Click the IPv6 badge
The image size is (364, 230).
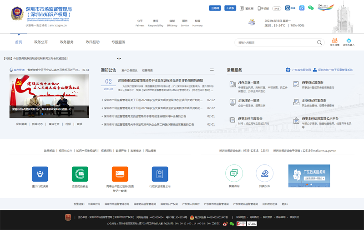(x=277, y=9)
